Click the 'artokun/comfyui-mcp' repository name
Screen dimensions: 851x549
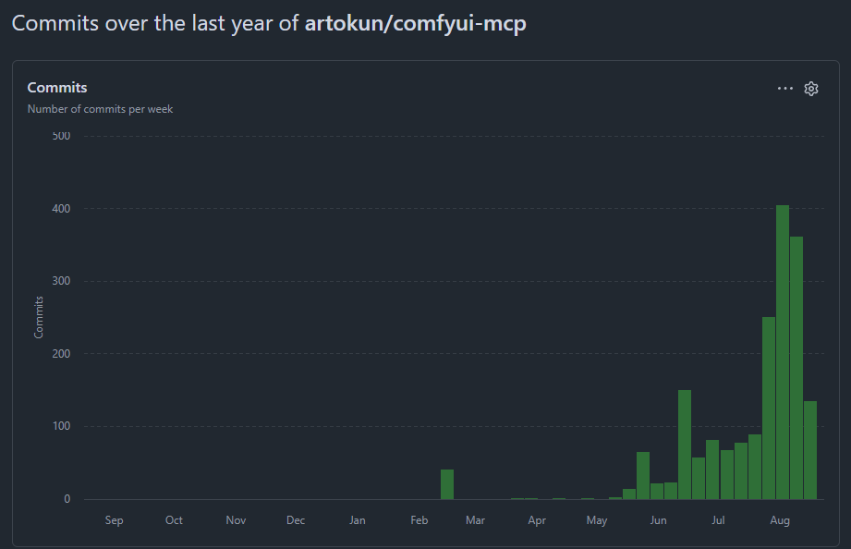tap(415, 23)
